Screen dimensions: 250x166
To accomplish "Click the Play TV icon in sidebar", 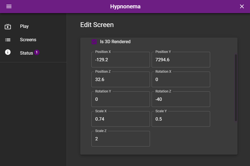I will pos(8,26).
